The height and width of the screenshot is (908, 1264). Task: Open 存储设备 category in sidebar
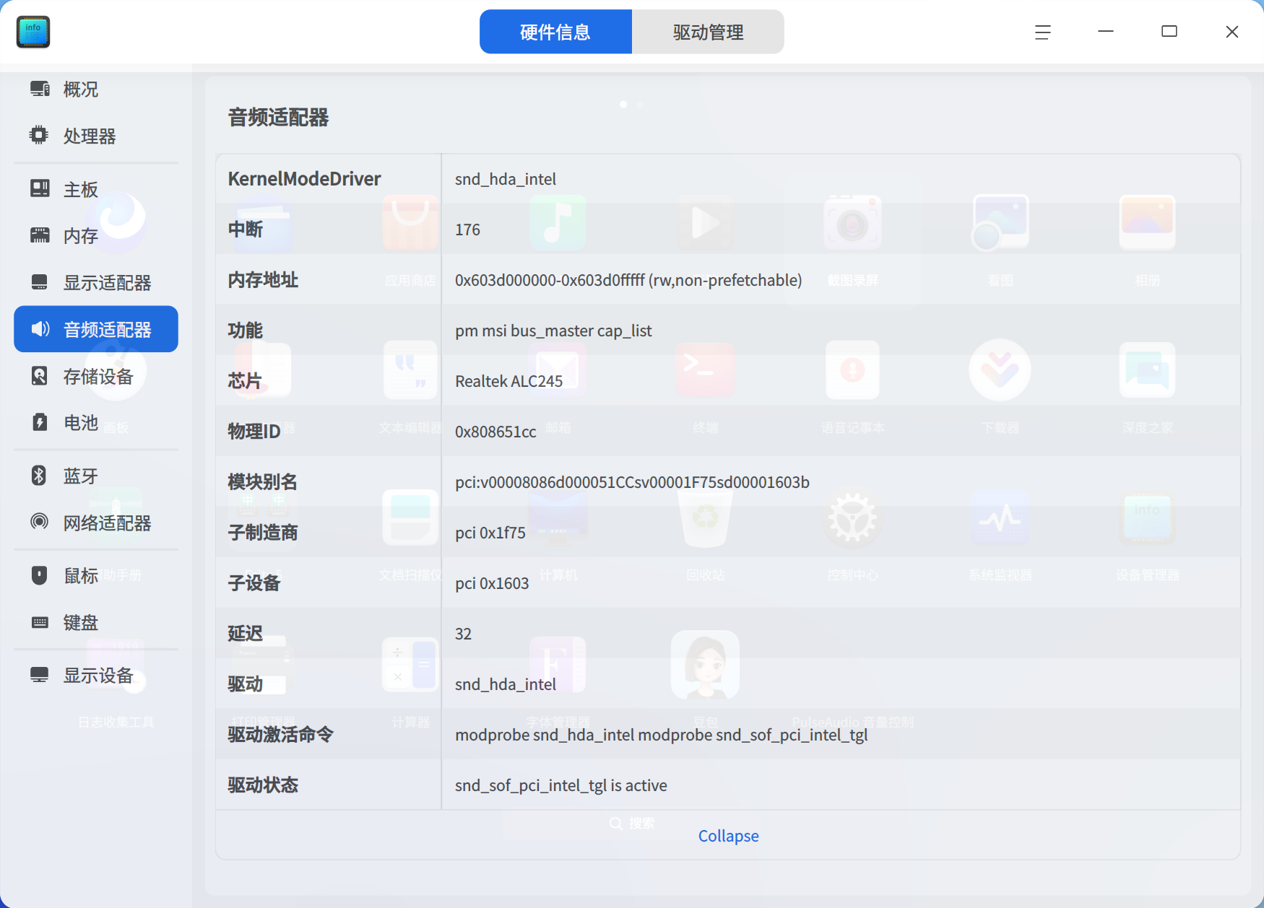click(x=96, y=376)
